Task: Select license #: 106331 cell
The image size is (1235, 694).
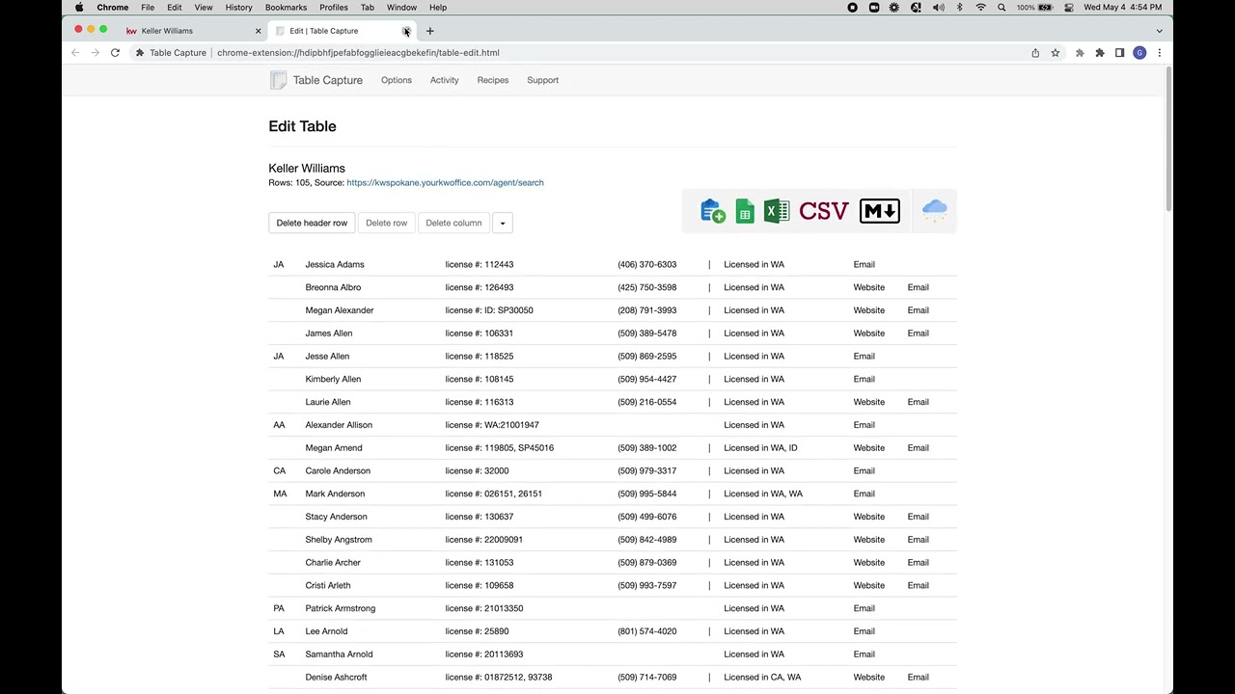Action: tap(479, 334)
